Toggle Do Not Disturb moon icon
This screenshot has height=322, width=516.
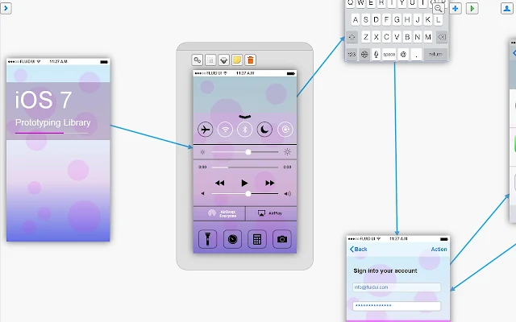point(265,130)
